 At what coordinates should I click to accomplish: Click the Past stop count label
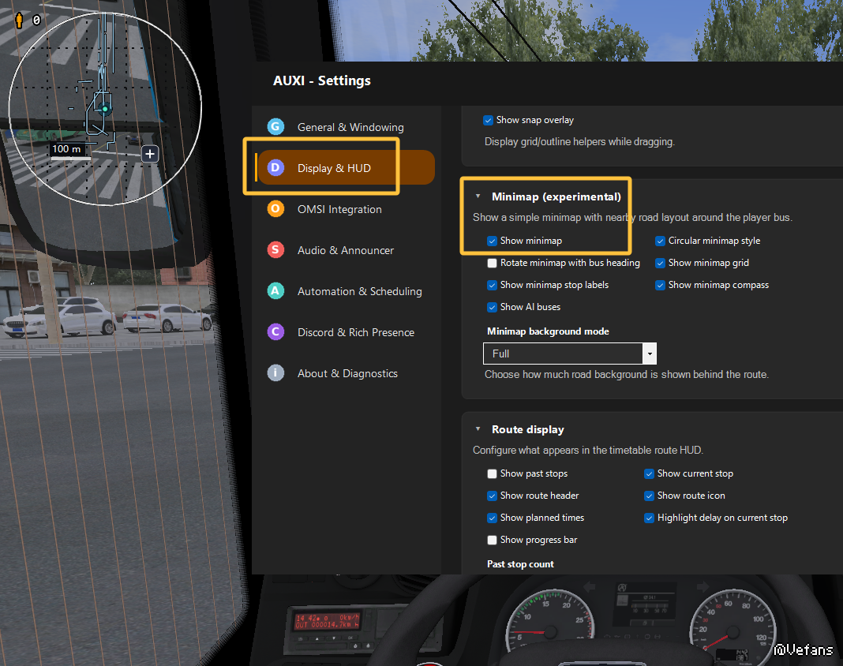(x=520, y=564)
